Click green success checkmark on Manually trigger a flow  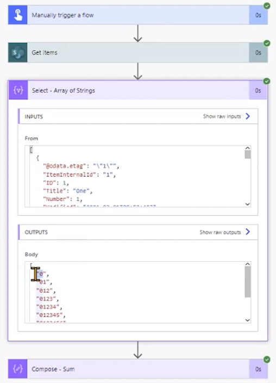(267, 5)
